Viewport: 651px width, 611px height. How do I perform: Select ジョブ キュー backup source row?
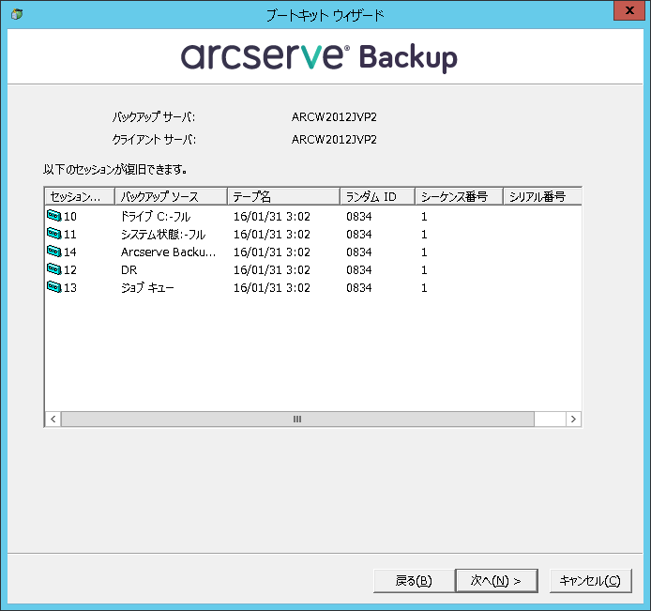tap(147, 288)
